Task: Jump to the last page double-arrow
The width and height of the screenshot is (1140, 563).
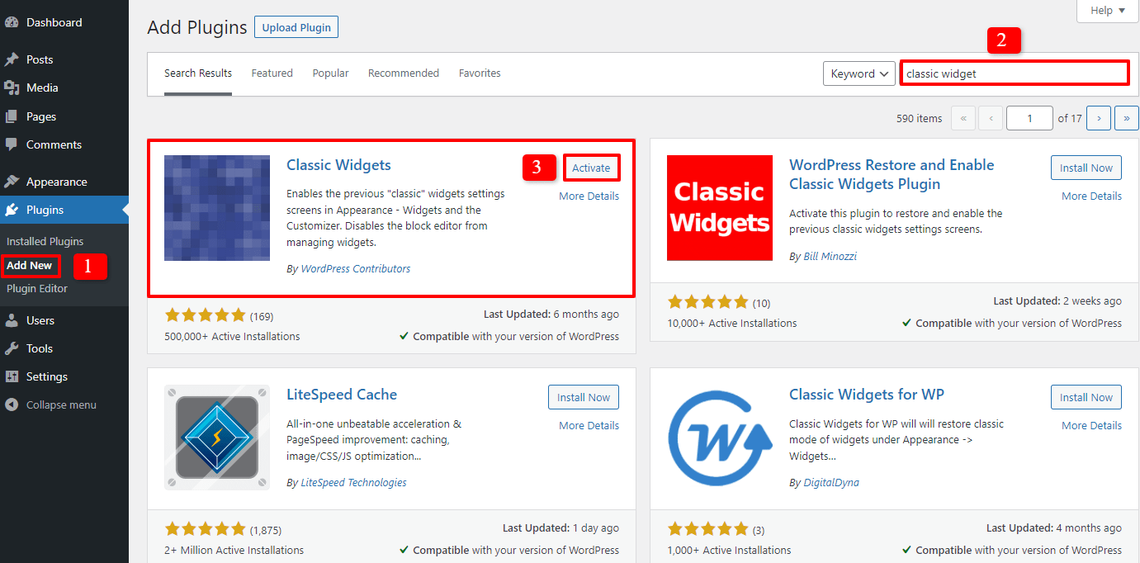Action: (1127, 117)
